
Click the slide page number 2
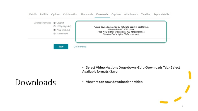point(182,106)
